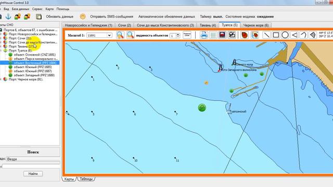Click Автоматическое обновление данных
The width and height of the screenshot is (333, 187).
[166, 17]
